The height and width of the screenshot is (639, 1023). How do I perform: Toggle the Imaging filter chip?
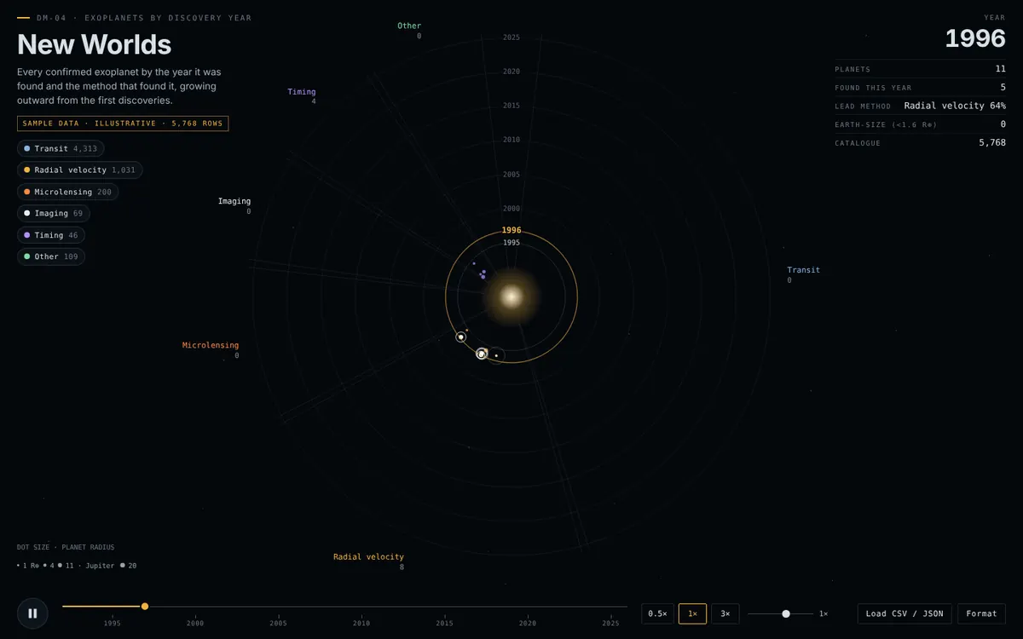click(x=53, y=213)
